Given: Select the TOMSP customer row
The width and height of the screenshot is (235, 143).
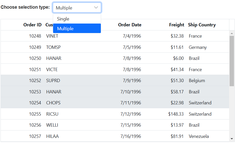Looking at the screenshot, I should point(53,47).
